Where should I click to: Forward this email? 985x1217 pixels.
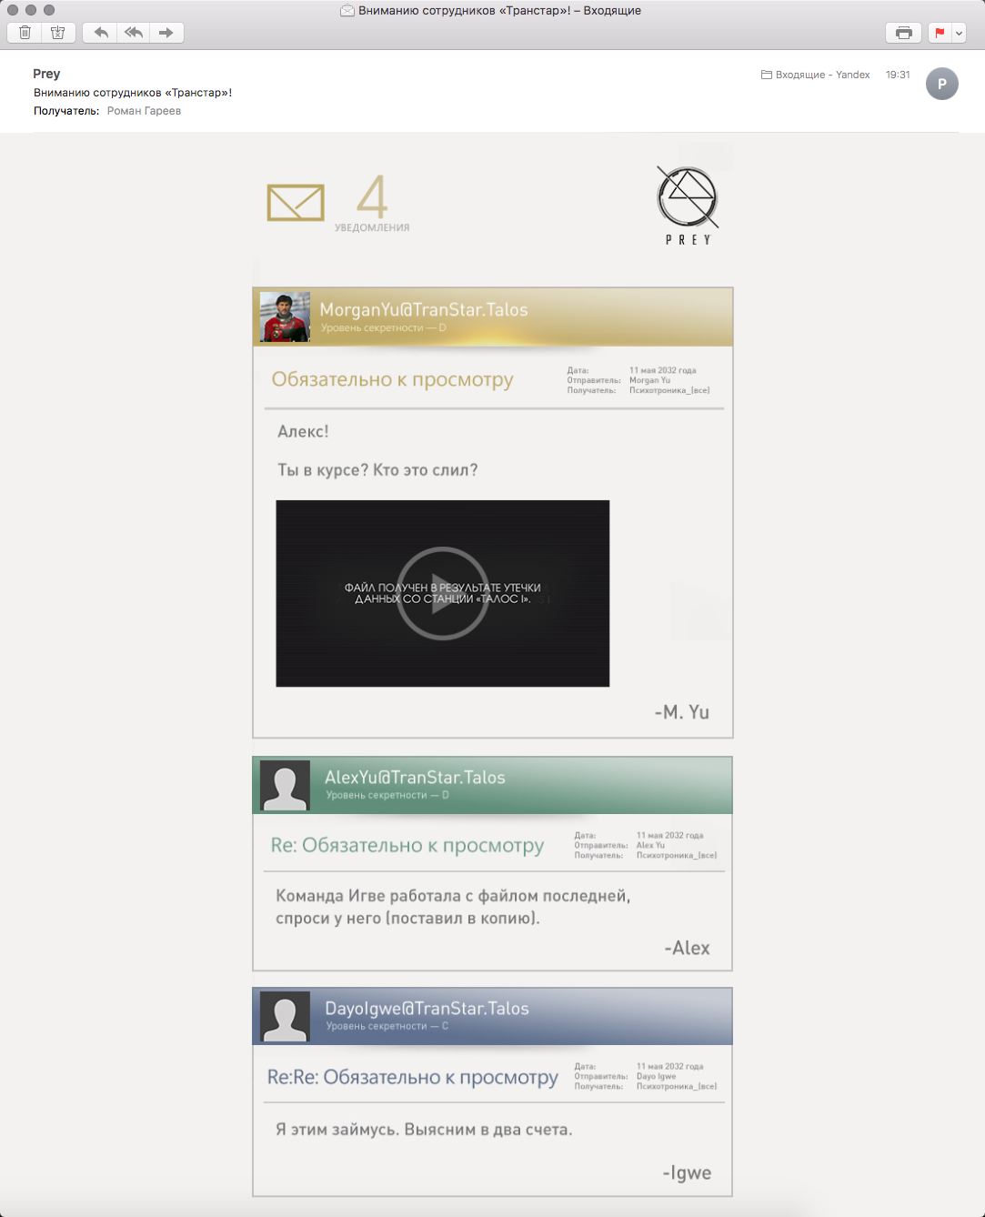click(x=166, y=33)
